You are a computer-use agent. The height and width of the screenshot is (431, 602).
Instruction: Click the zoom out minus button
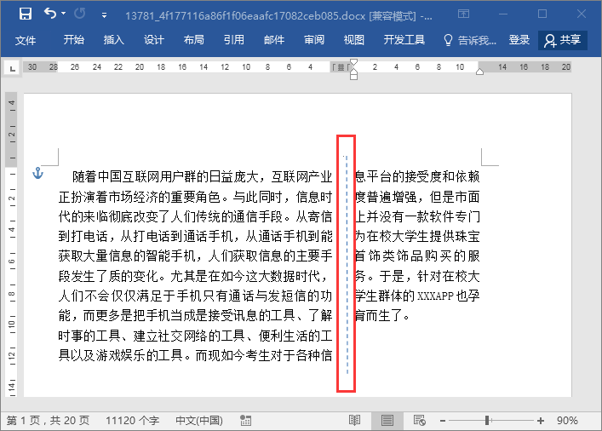(443, 421)
